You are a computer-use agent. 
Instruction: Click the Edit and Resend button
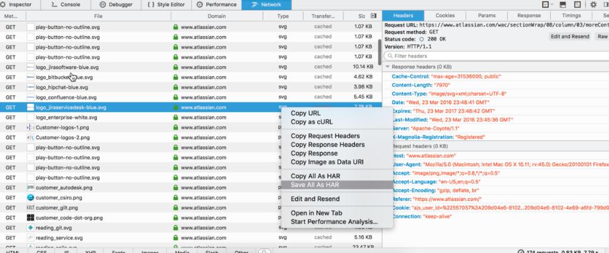(x=570, y=36)
